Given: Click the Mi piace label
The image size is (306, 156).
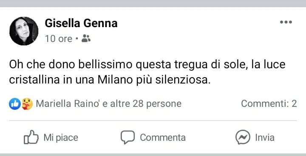Looking at the screenshot, I should pos(61,137).
